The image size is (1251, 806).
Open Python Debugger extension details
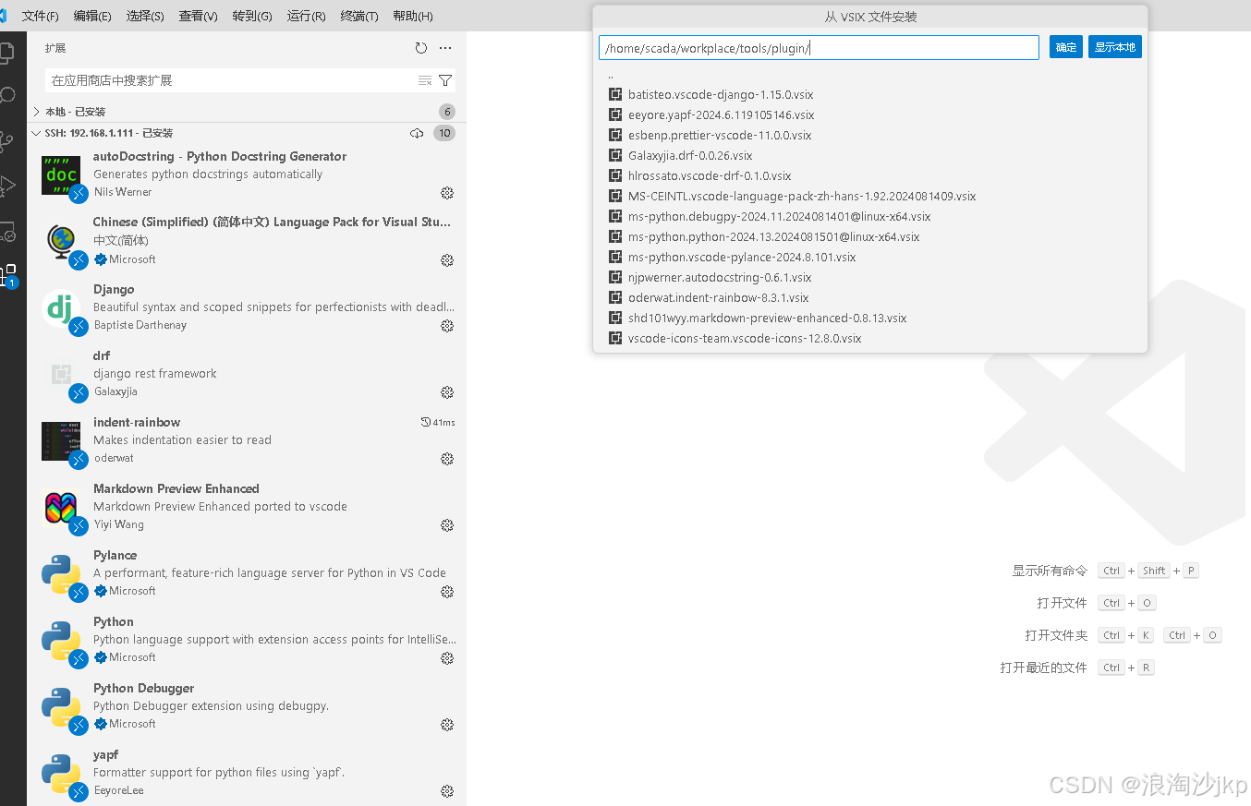(x=247, y=706)
